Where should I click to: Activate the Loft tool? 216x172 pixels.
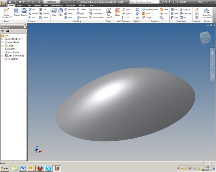click(x=32, y=9)
